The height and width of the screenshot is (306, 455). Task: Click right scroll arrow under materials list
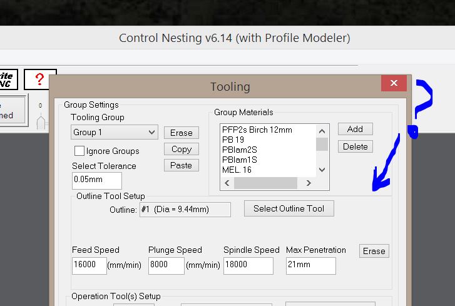click(308, 183)
